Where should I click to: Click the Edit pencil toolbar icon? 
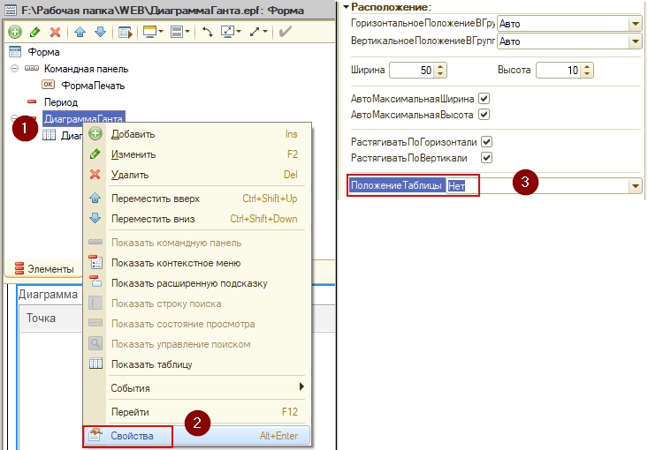[x=35, y=32]
